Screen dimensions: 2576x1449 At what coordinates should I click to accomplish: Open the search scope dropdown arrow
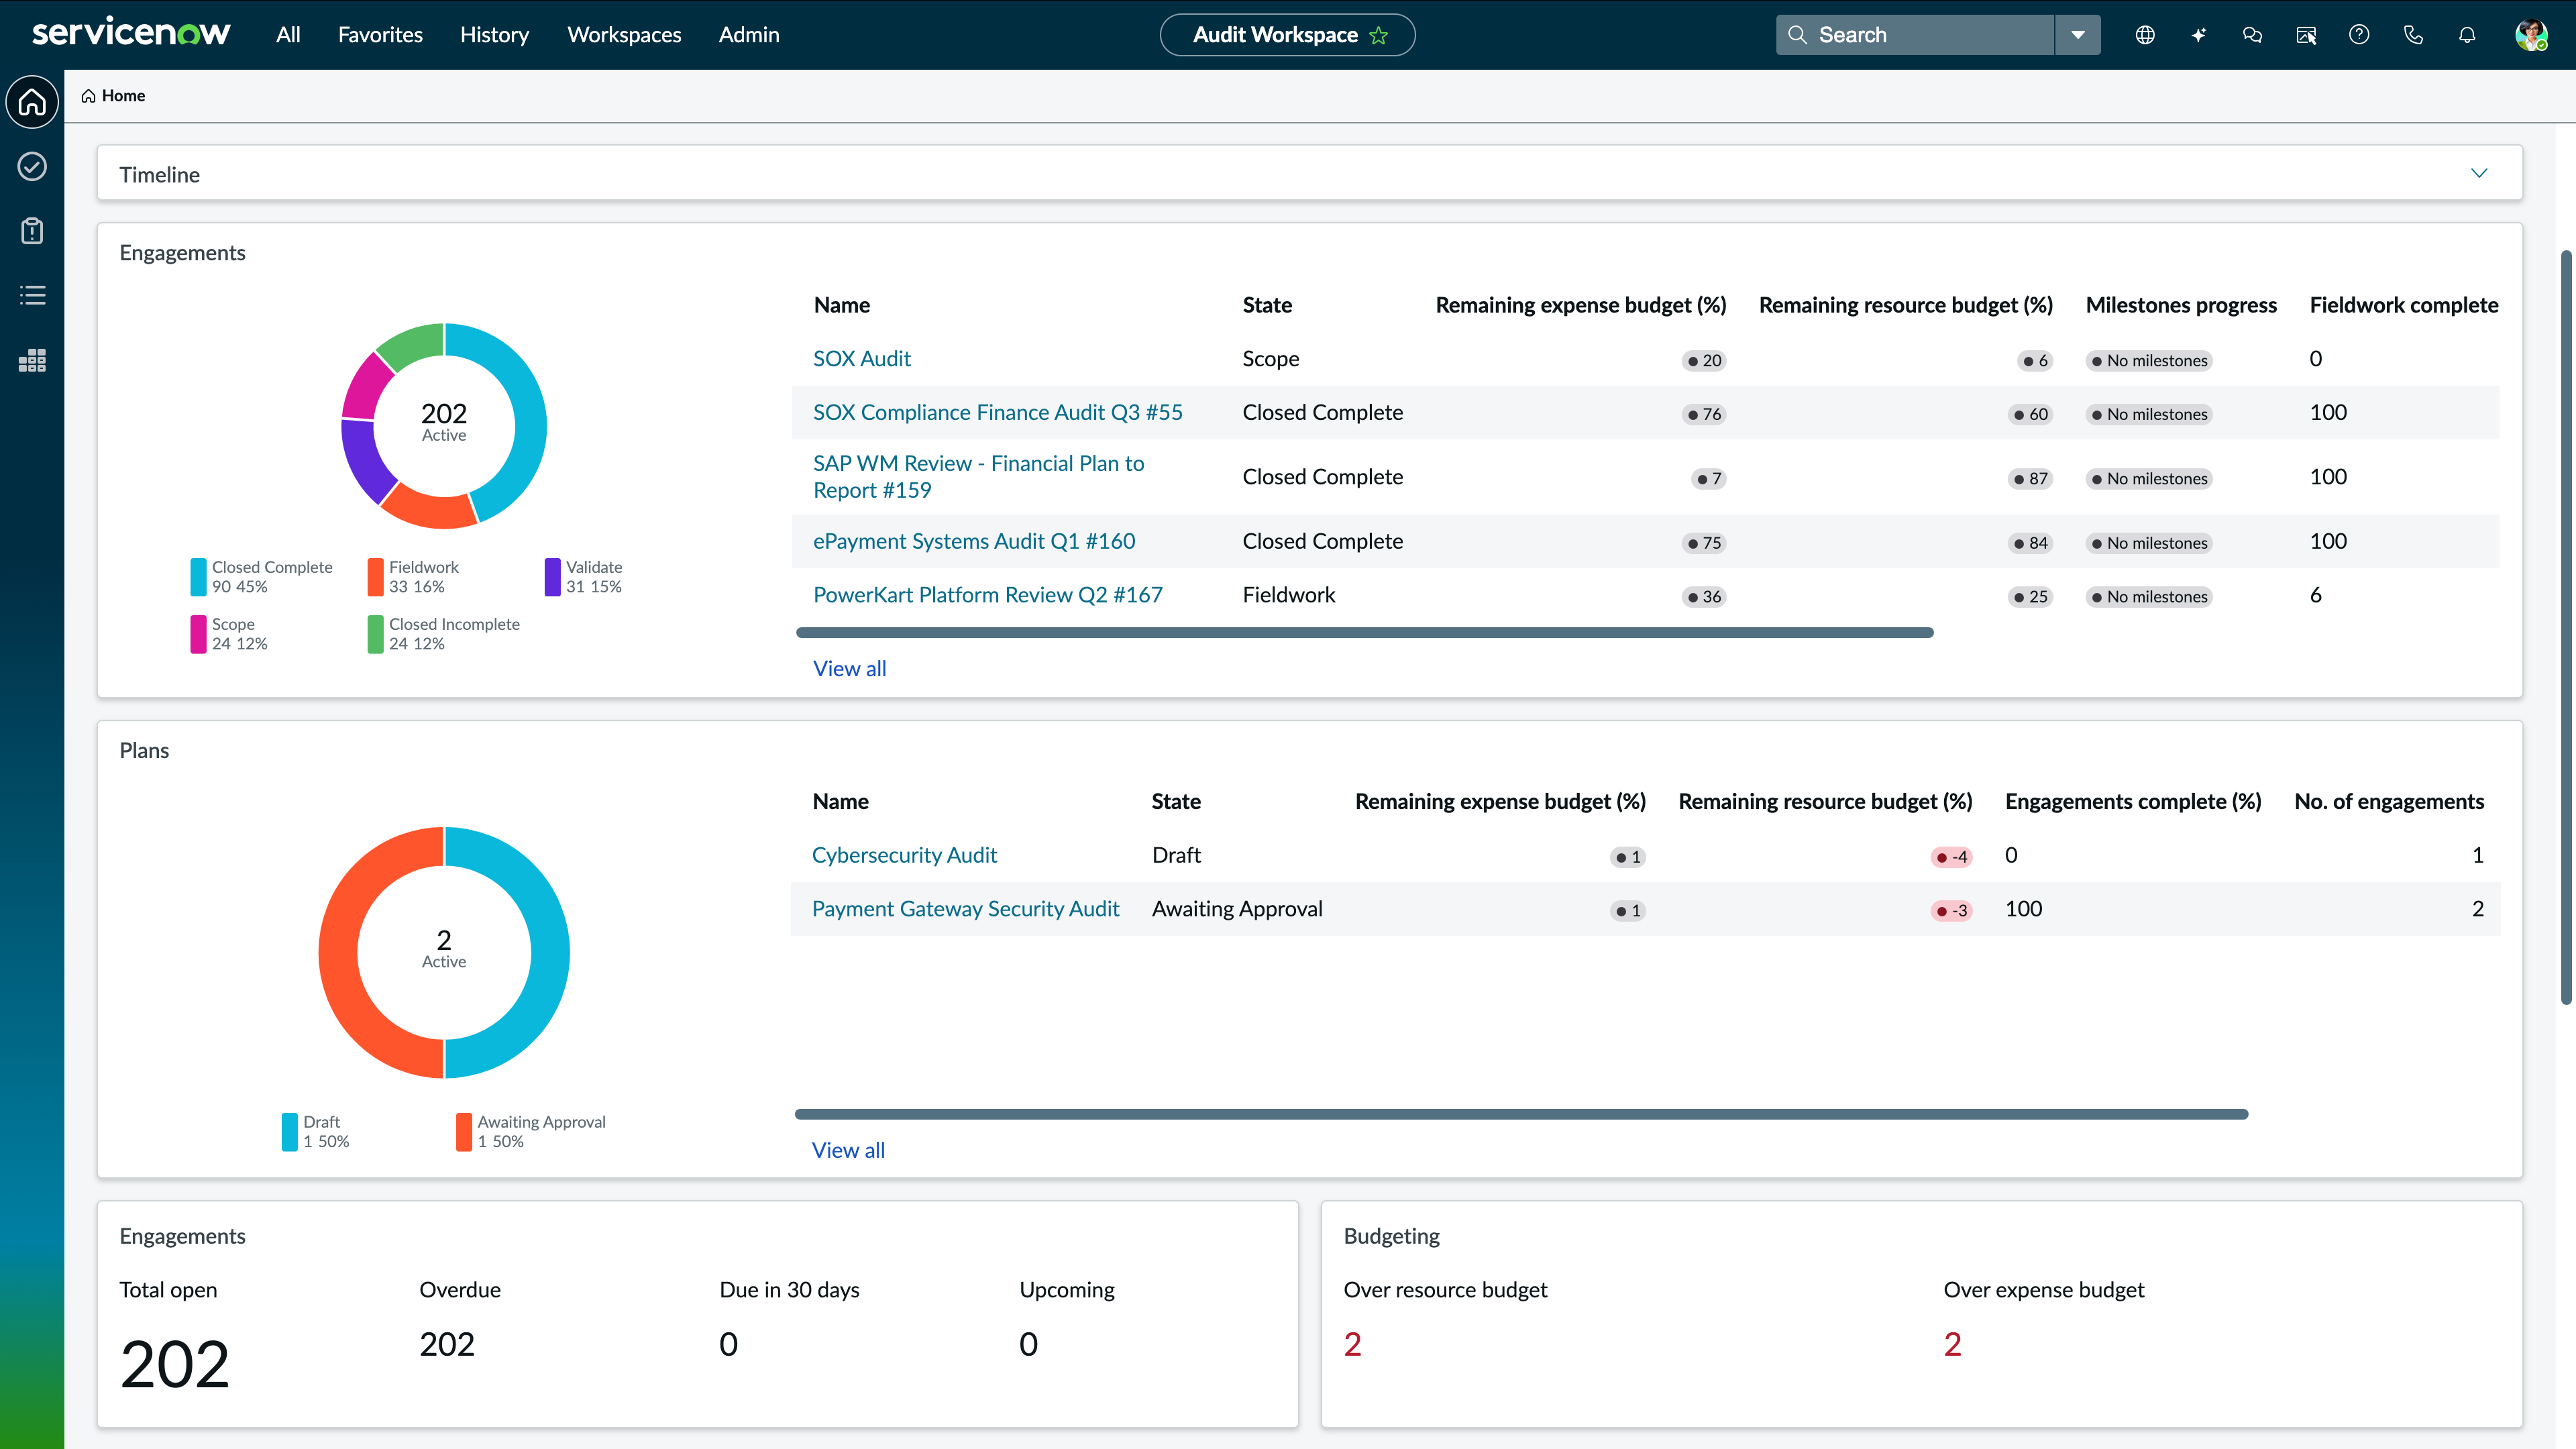tap(2078, 35)
